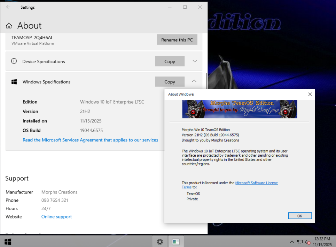Click the network icon in the system tray
The image size is (336, 247).
point(300,242)
